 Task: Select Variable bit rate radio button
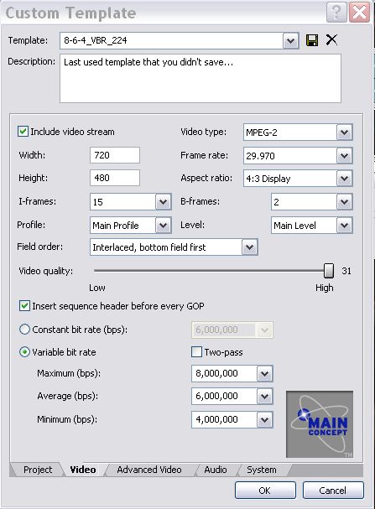pos(24,352)
